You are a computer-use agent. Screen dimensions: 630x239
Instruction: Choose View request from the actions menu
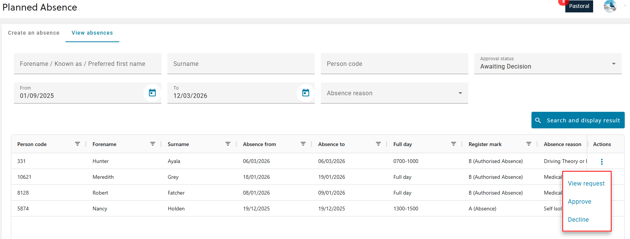[x=586, y=183]
